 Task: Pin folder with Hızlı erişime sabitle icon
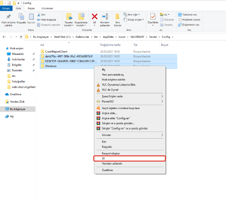click(9, 17)
